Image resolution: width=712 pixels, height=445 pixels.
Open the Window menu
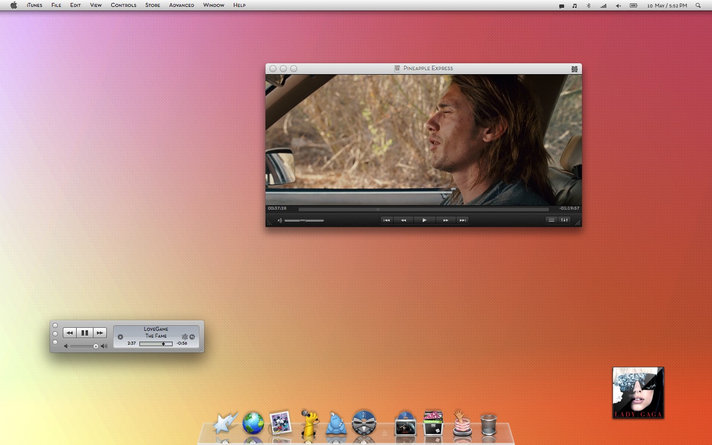214,5
